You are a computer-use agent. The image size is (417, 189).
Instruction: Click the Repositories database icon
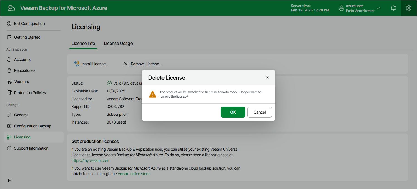click(x=9, y=70)
